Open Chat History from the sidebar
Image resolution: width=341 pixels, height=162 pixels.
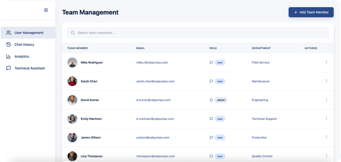[8, 44]
